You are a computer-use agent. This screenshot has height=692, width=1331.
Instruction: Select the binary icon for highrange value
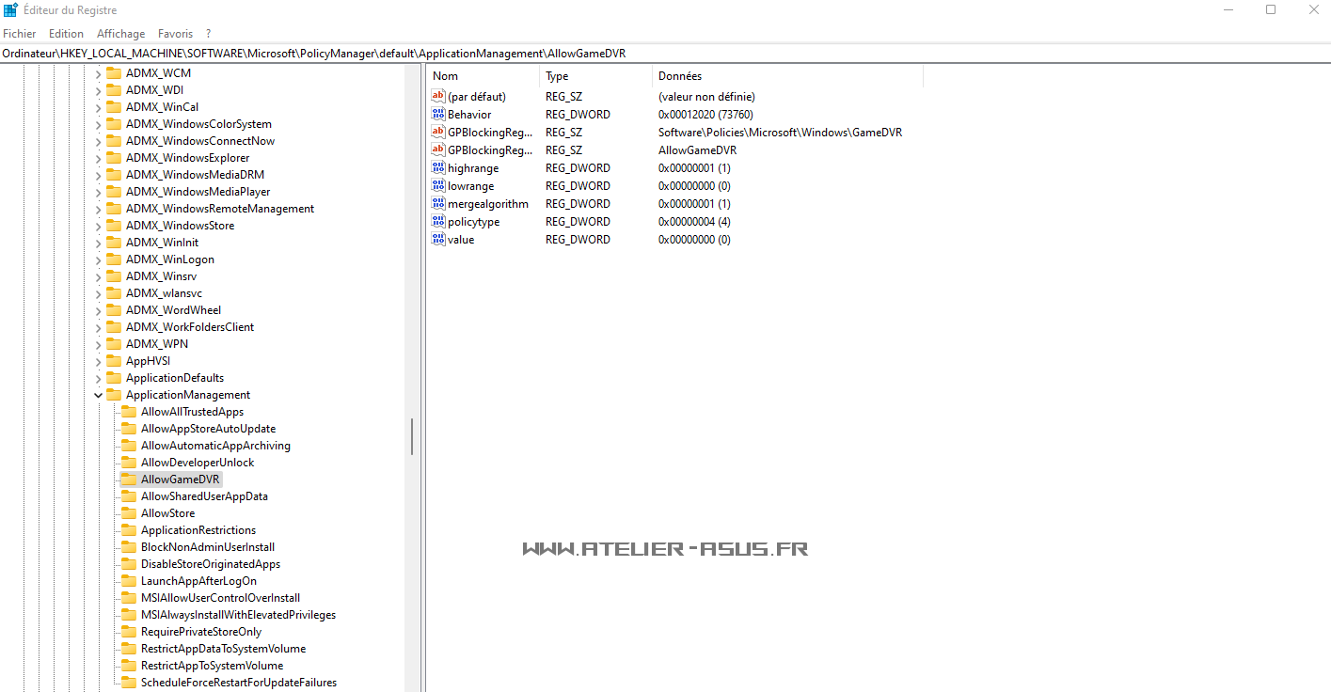click(437, 168)
